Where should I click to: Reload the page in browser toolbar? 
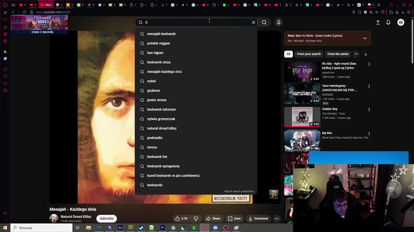24,12
